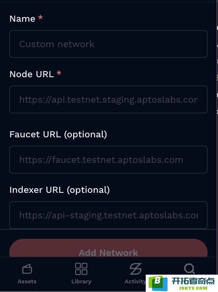Click the red asterisk beside Name
The height and width of the screenshot is (292, 218).
click(x=40, y=18)
